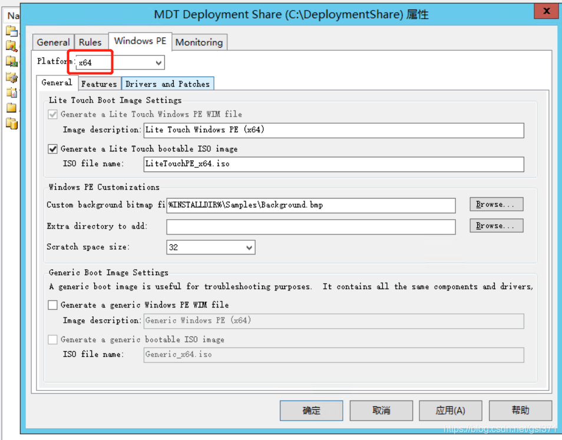Browse for custom background bitmap file
The image size is (562, 440).
[x=497, y=204]
